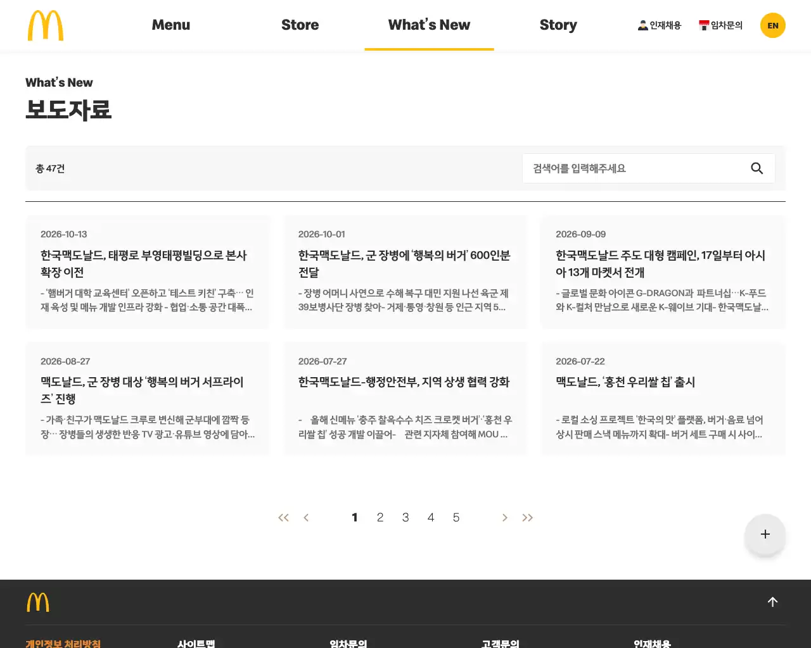Go to previous page with single-left arrow
The image size is (811, 648).
coord(306,518)
